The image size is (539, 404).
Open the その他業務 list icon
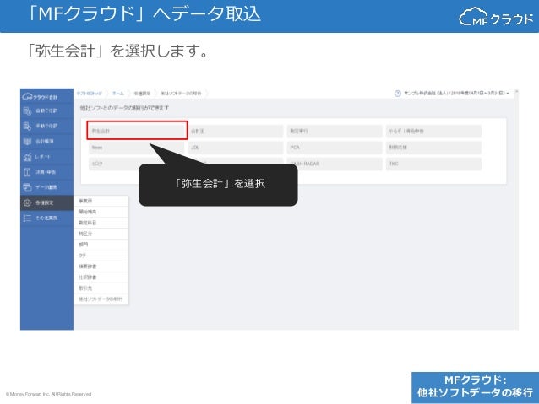(x=28, y=218)
